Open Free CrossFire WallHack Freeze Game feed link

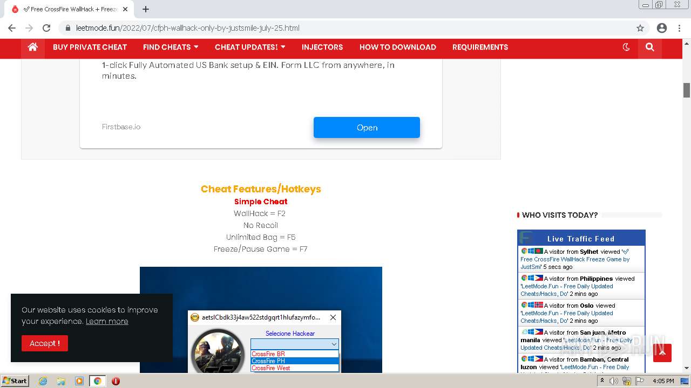tap(575, 259)
